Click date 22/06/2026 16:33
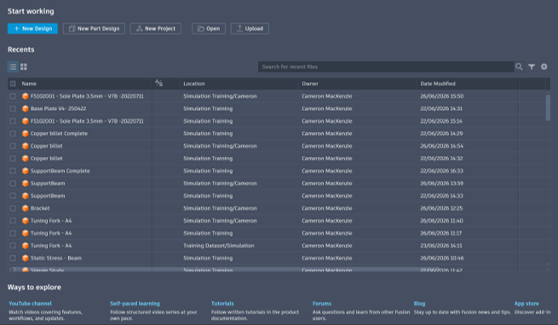This screenshot has height=325, width=558. tap(441, 171)
